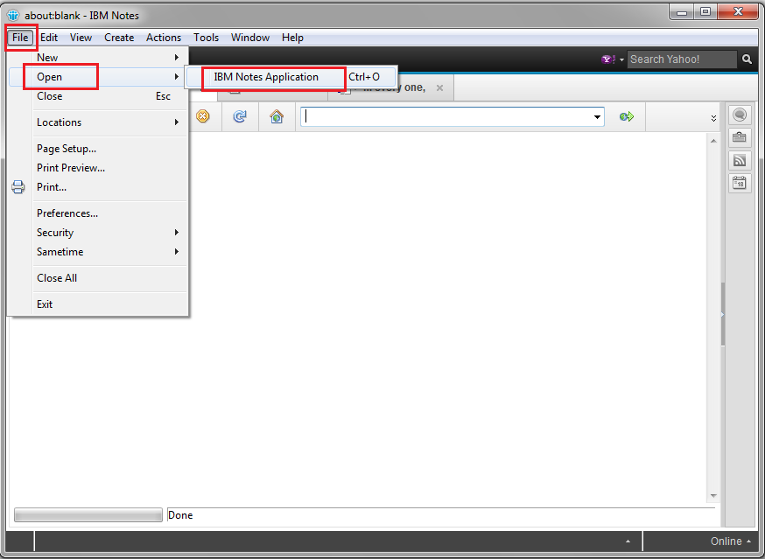Click the printer icon beside Print

tap(18, 187)
